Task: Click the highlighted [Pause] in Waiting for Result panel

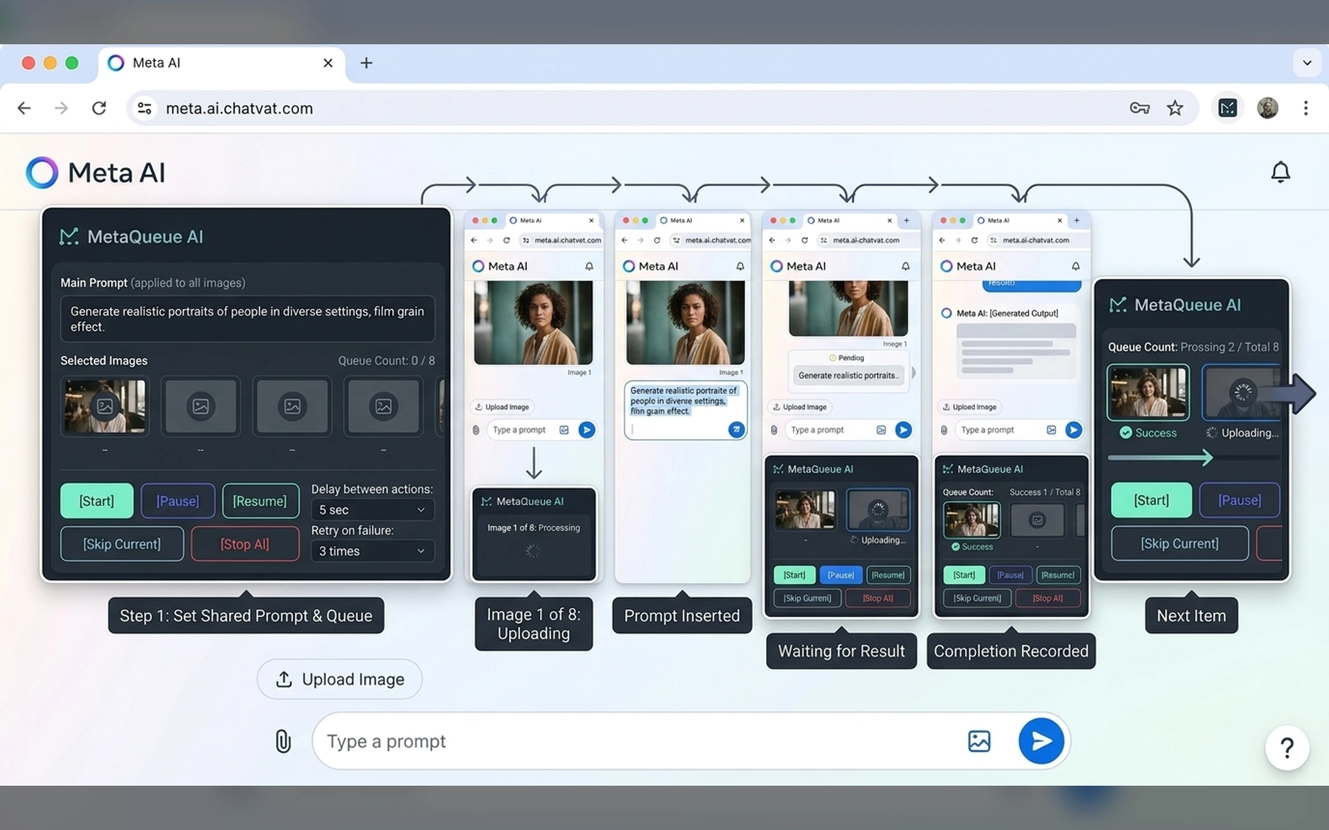Action: point(841,575)
